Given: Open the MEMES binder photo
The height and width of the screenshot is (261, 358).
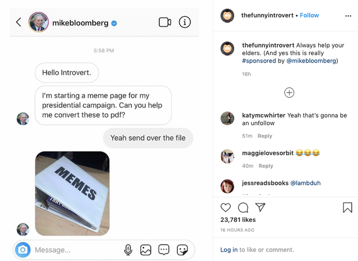Looking at the screenshot, I should [x=72, y=193].
